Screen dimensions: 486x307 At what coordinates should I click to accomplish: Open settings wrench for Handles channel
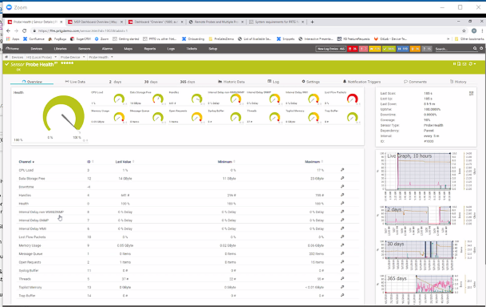pyautogui.click(x=342, y=195)
